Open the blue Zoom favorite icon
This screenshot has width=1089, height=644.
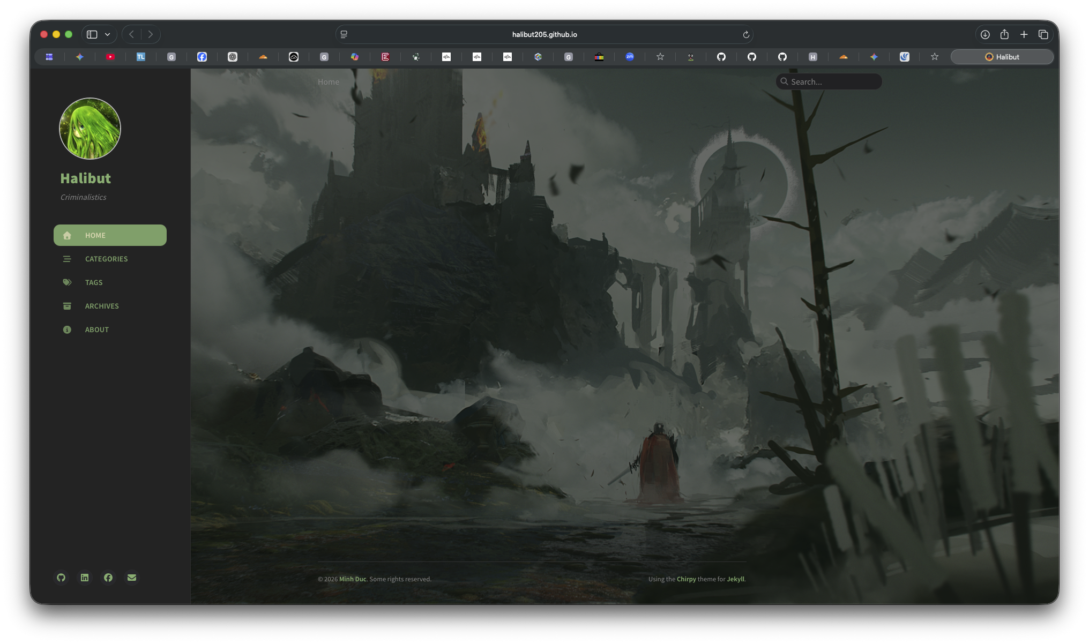coord(630,57)
